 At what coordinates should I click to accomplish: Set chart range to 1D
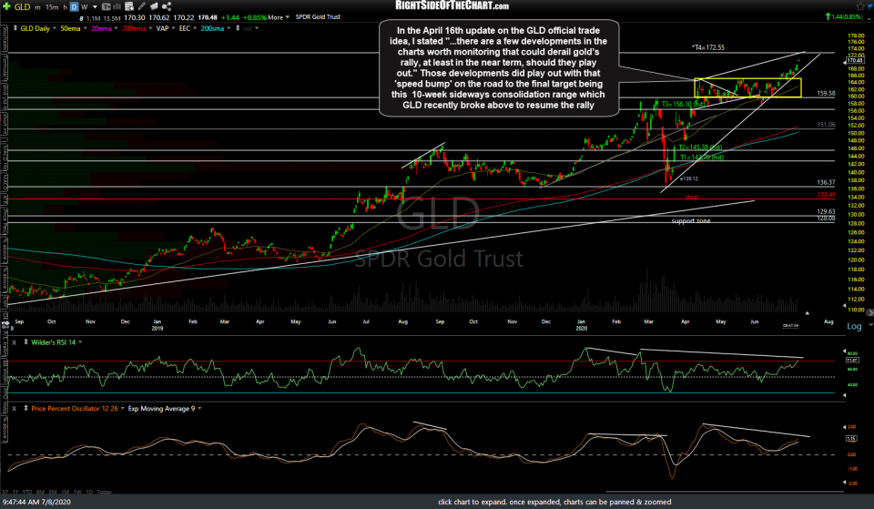pos(89,492)
